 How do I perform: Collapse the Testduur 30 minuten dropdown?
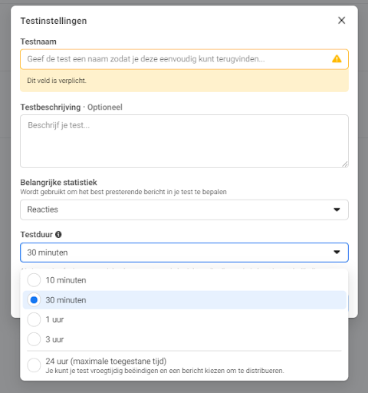click(184, 253)
